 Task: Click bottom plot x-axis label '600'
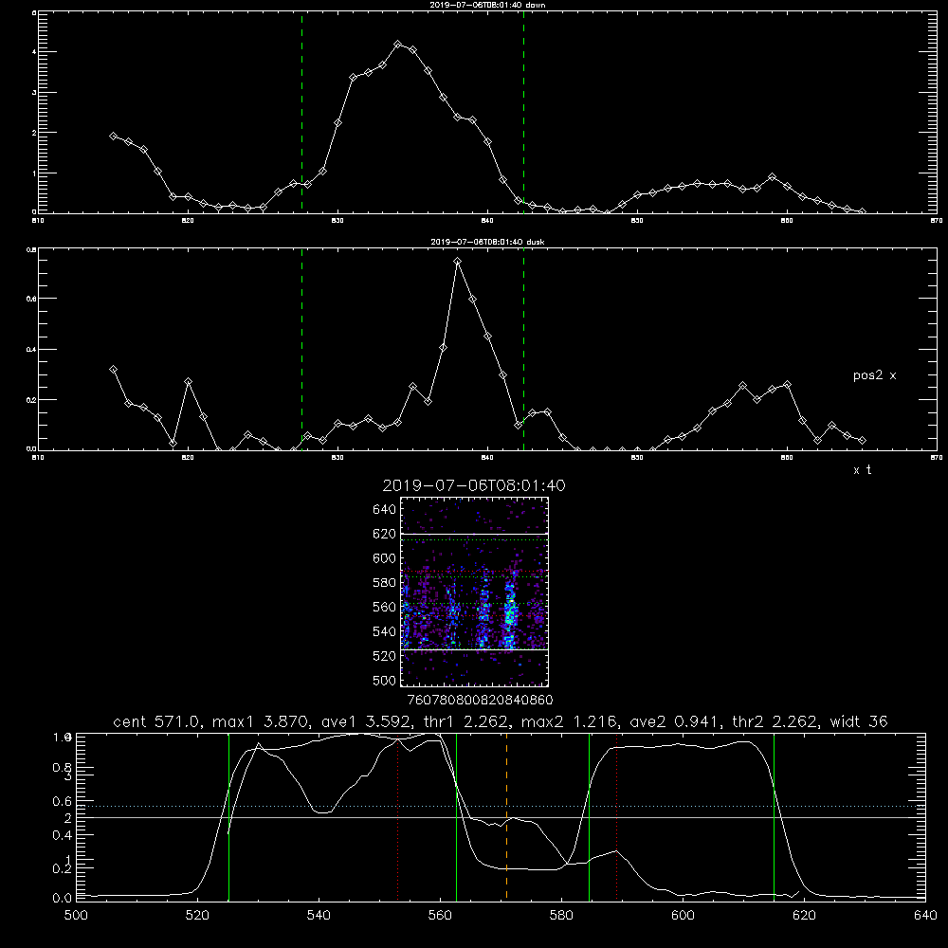click(x=683, y=916)
